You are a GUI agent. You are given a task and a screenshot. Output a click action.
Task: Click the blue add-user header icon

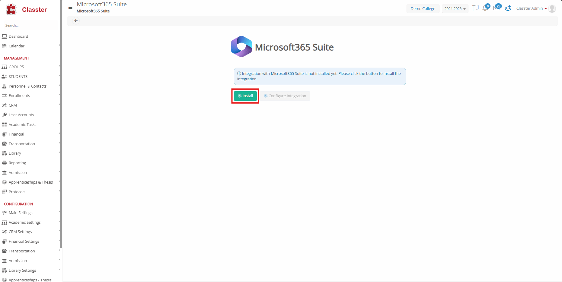508,8
